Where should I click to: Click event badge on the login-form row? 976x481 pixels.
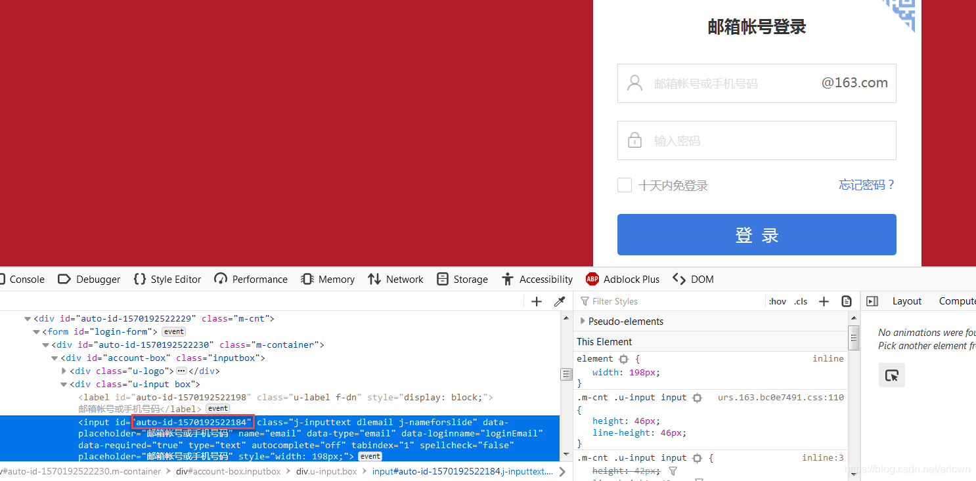tap(174, 331)
